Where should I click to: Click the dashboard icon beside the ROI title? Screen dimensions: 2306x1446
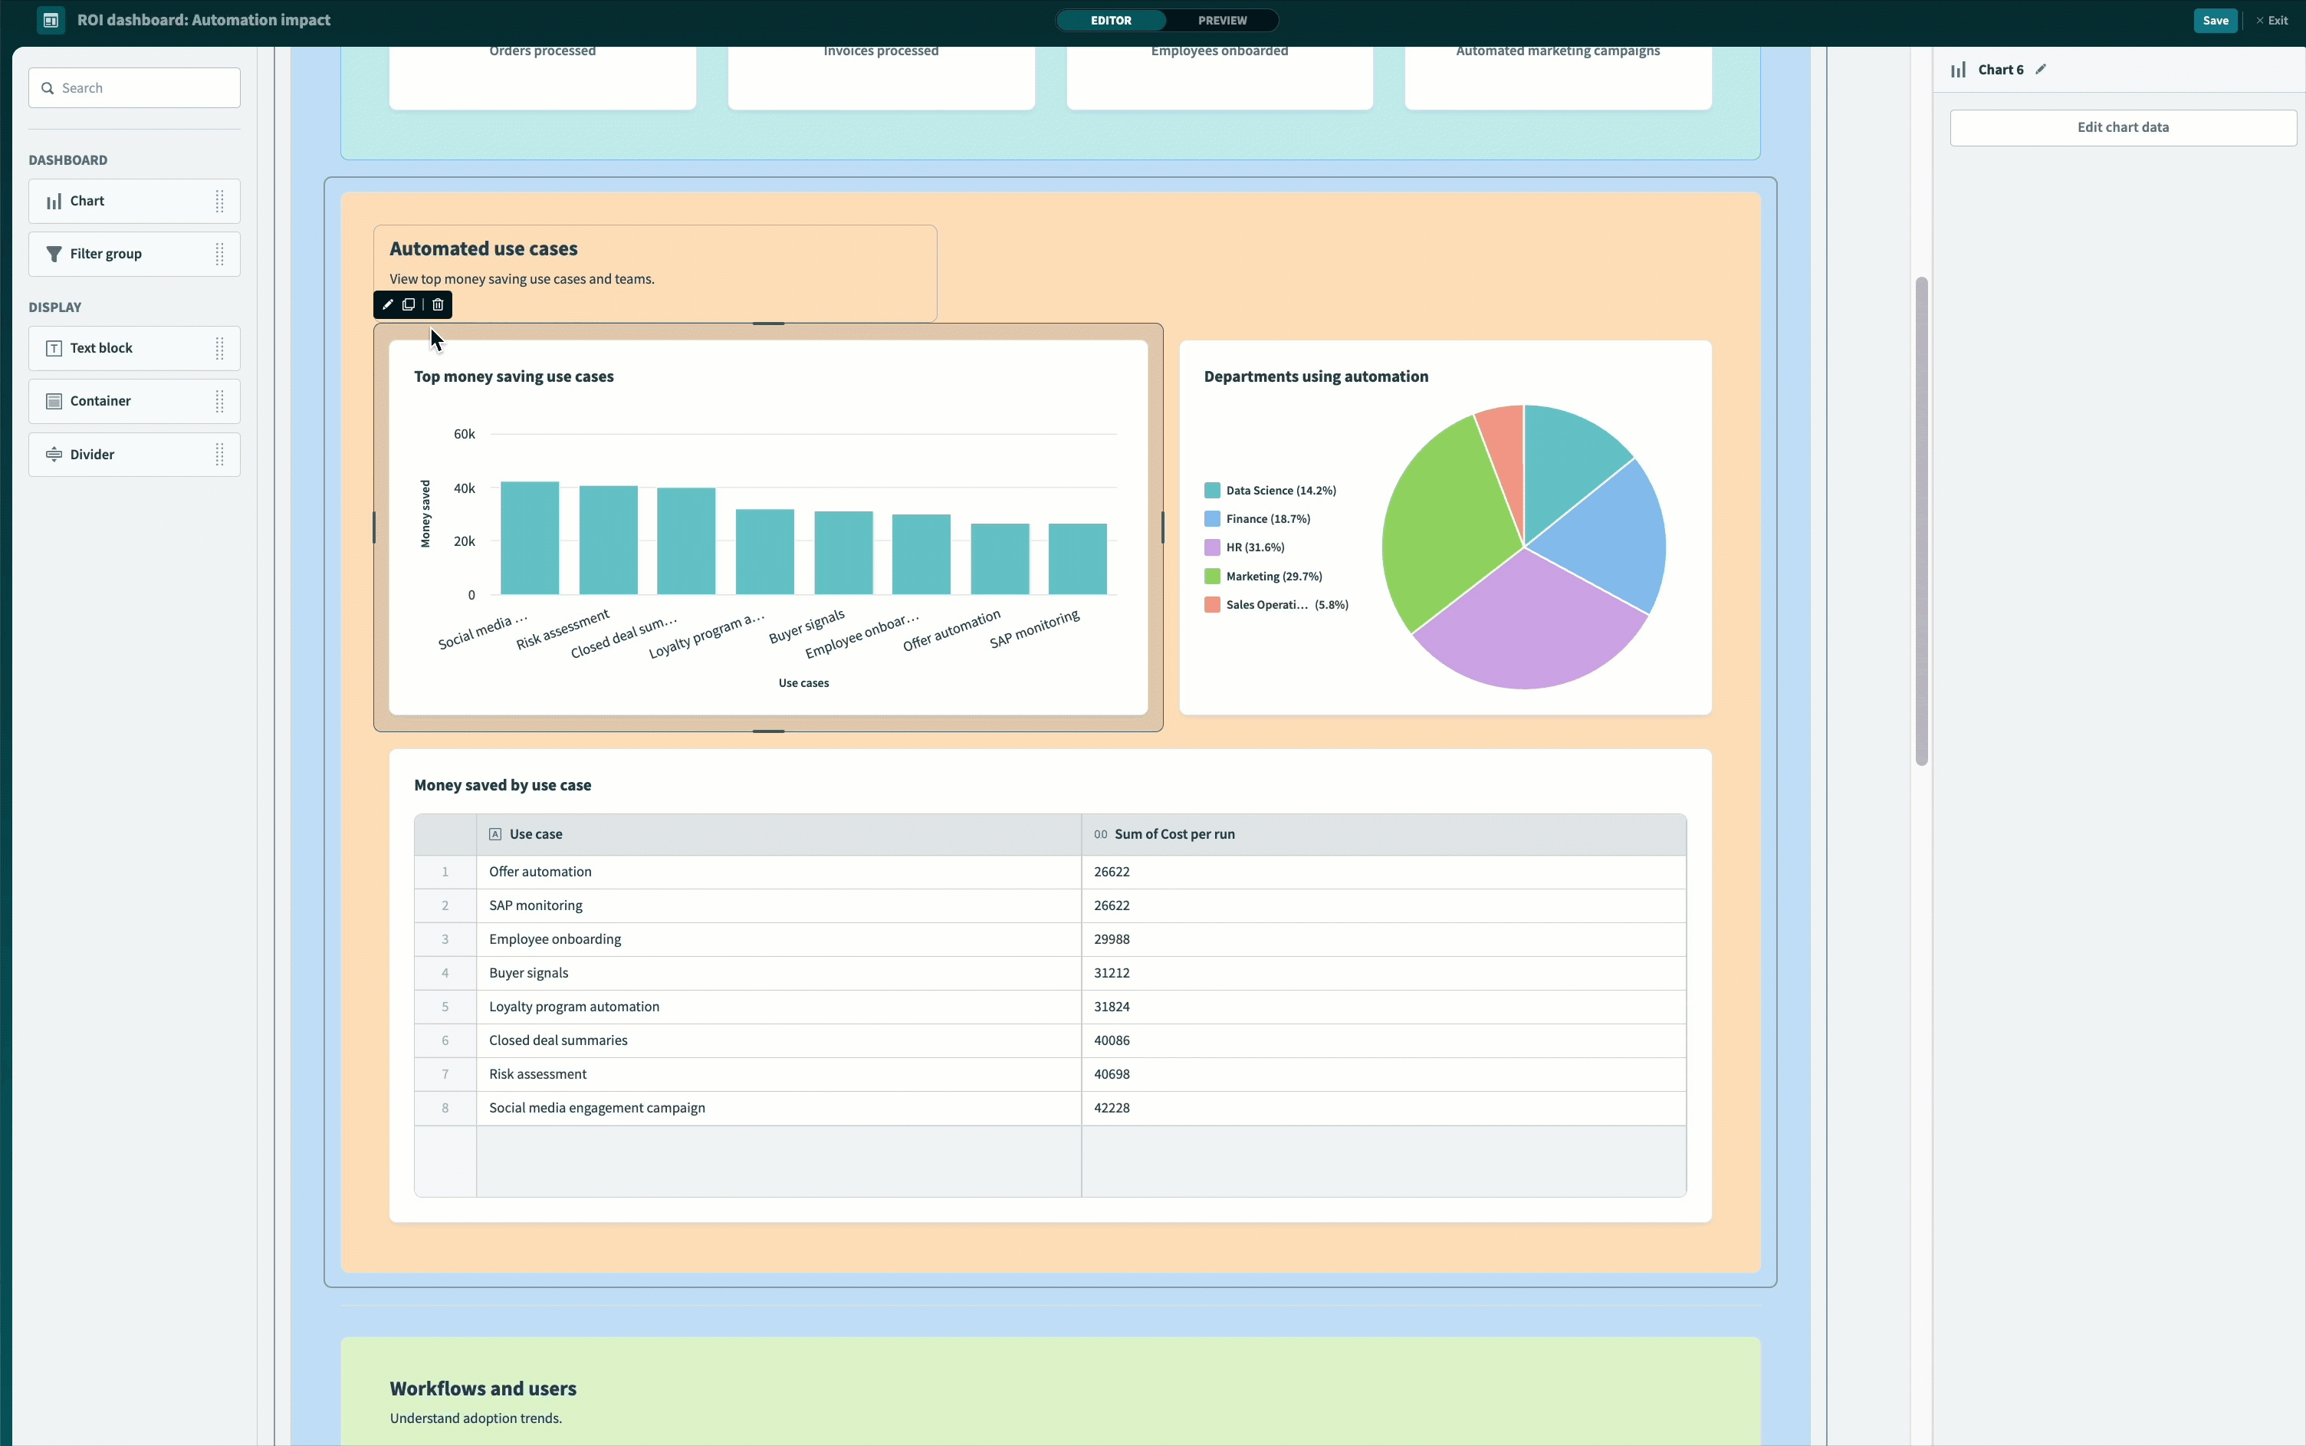[51, 20]
